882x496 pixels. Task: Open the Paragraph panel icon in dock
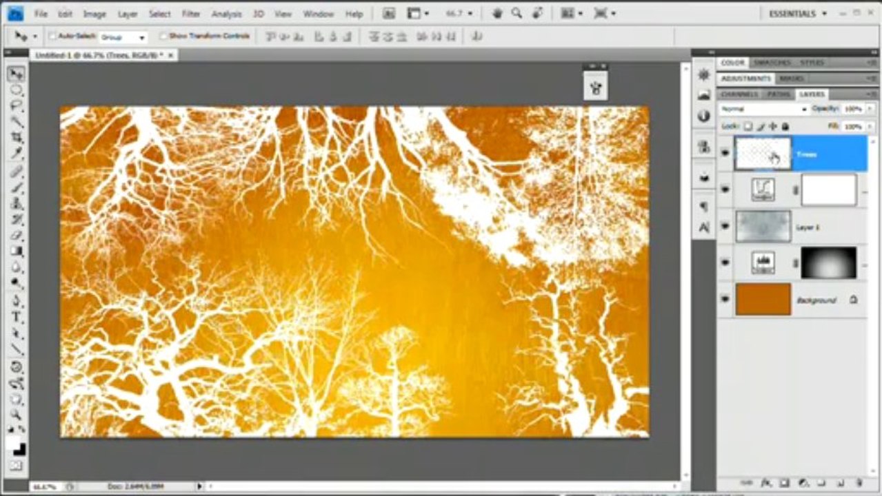click(703, 205)
